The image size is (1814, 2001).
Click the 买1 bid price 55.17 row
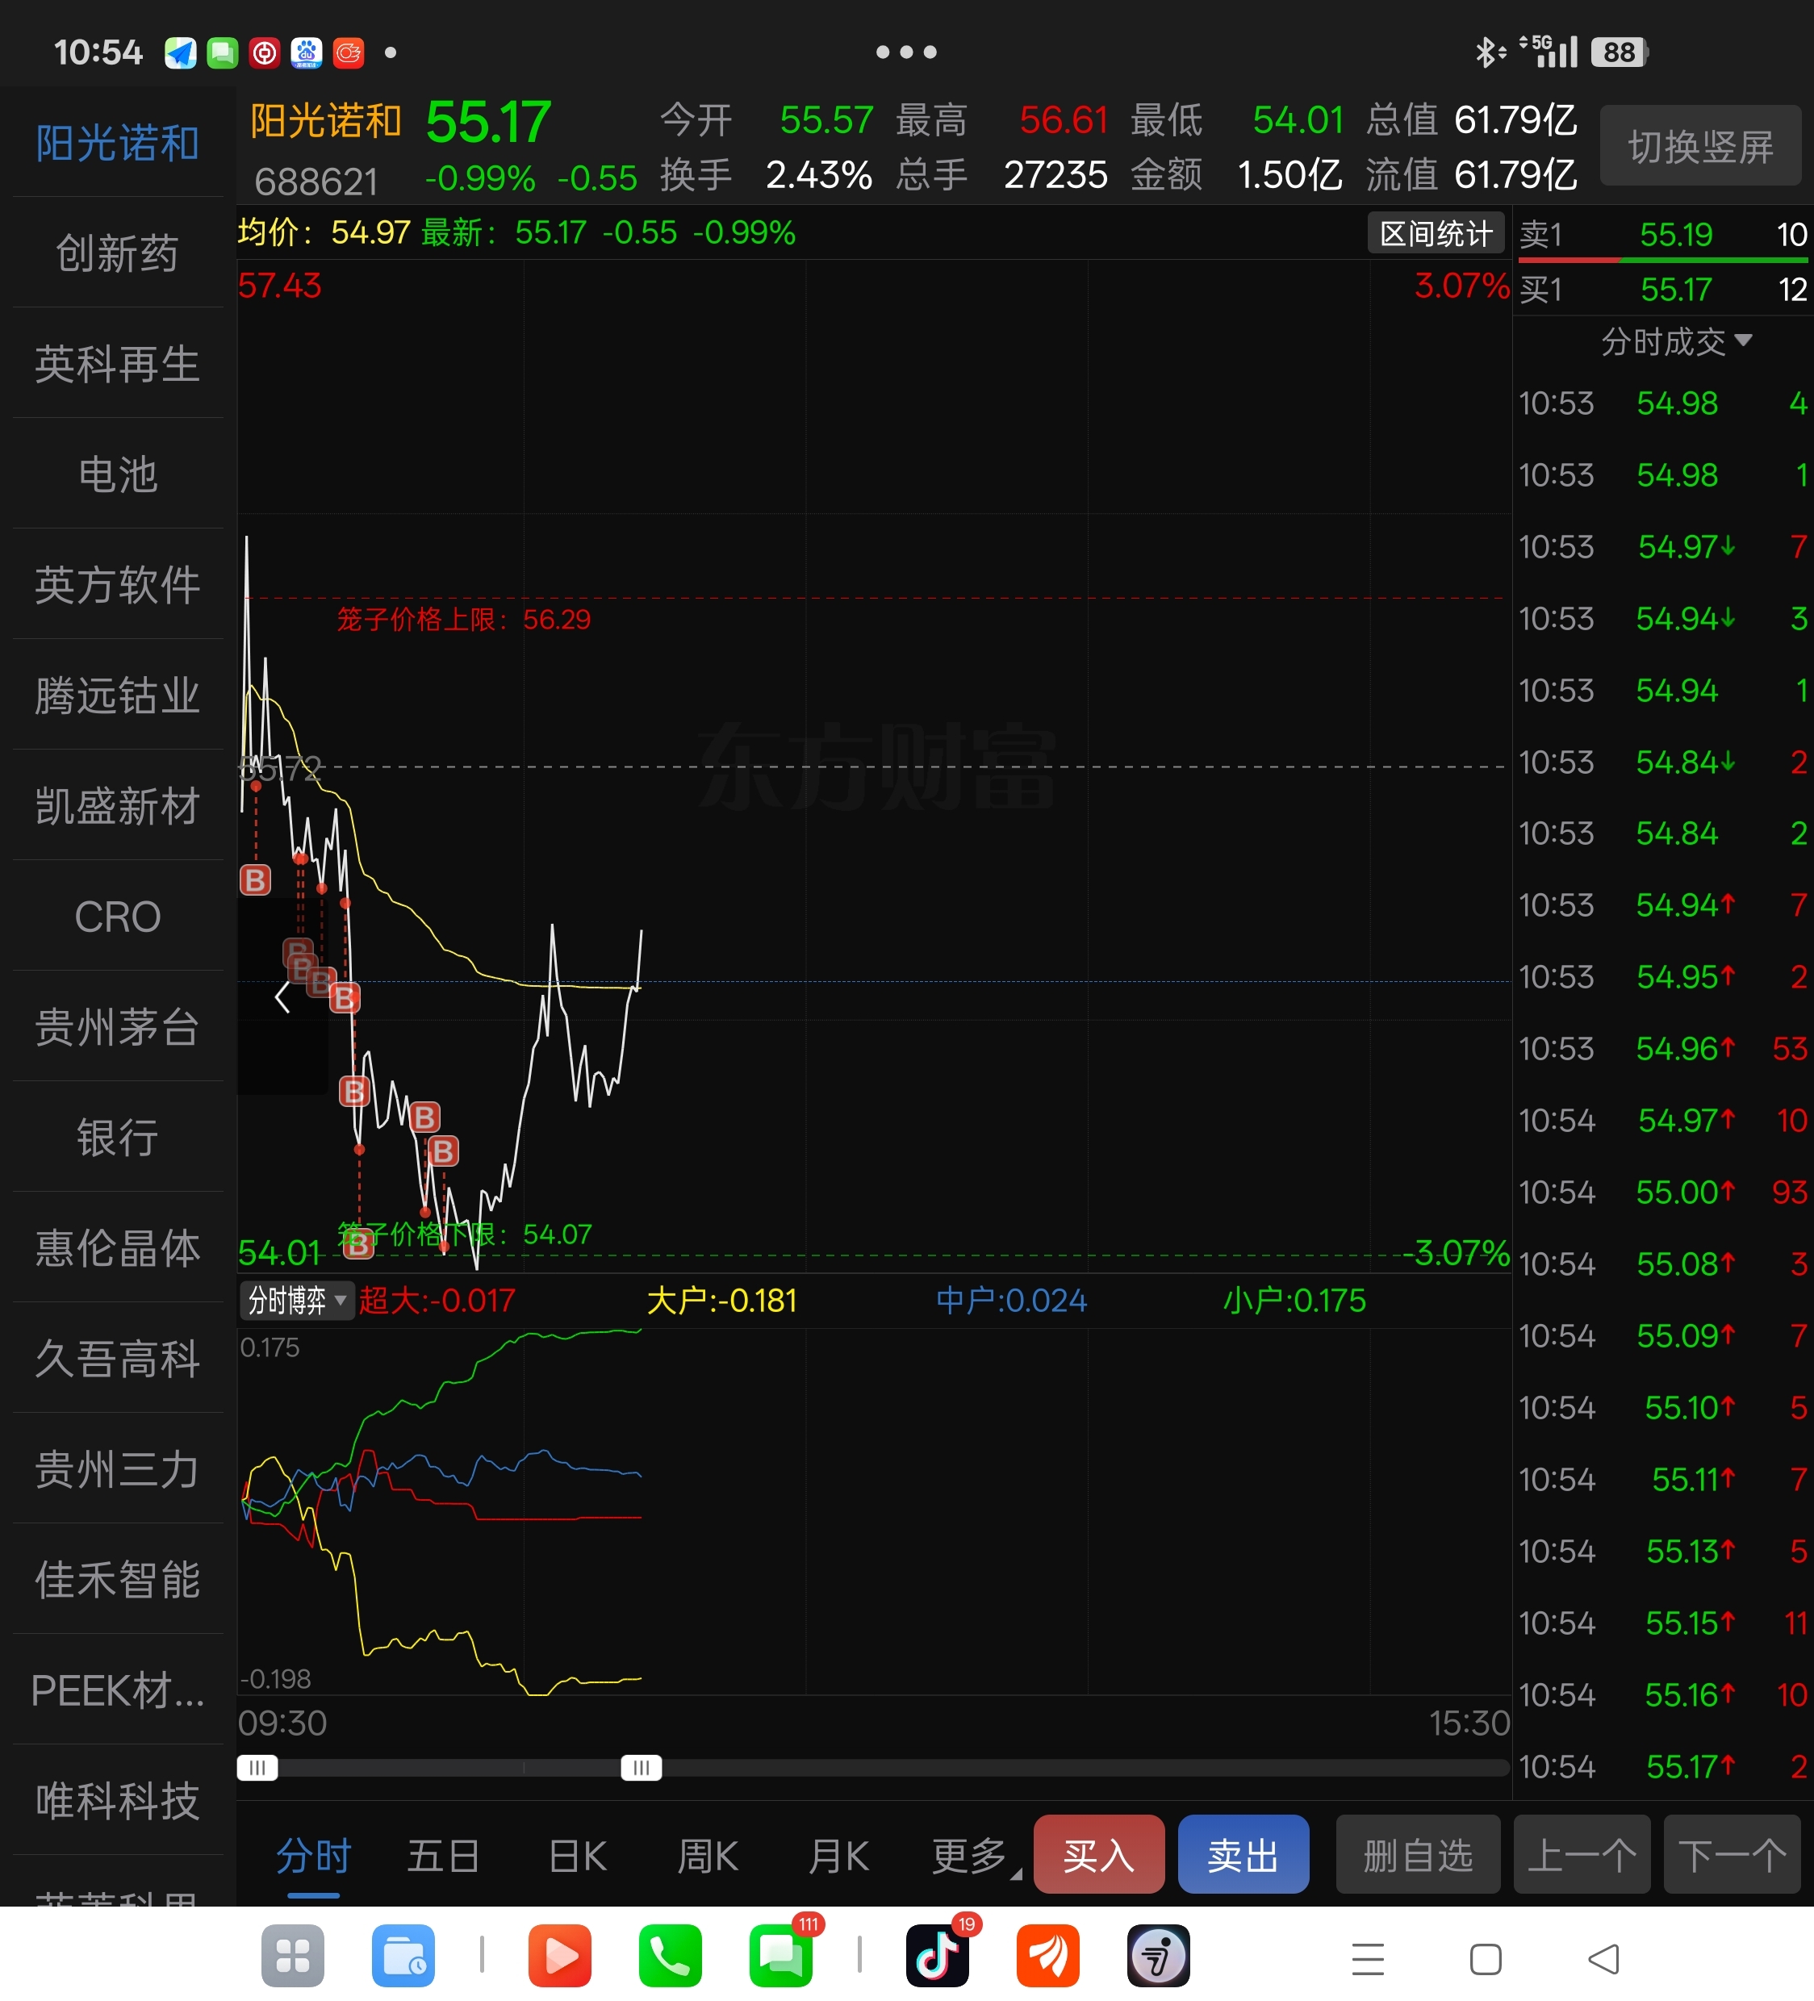pos(1663,289)
